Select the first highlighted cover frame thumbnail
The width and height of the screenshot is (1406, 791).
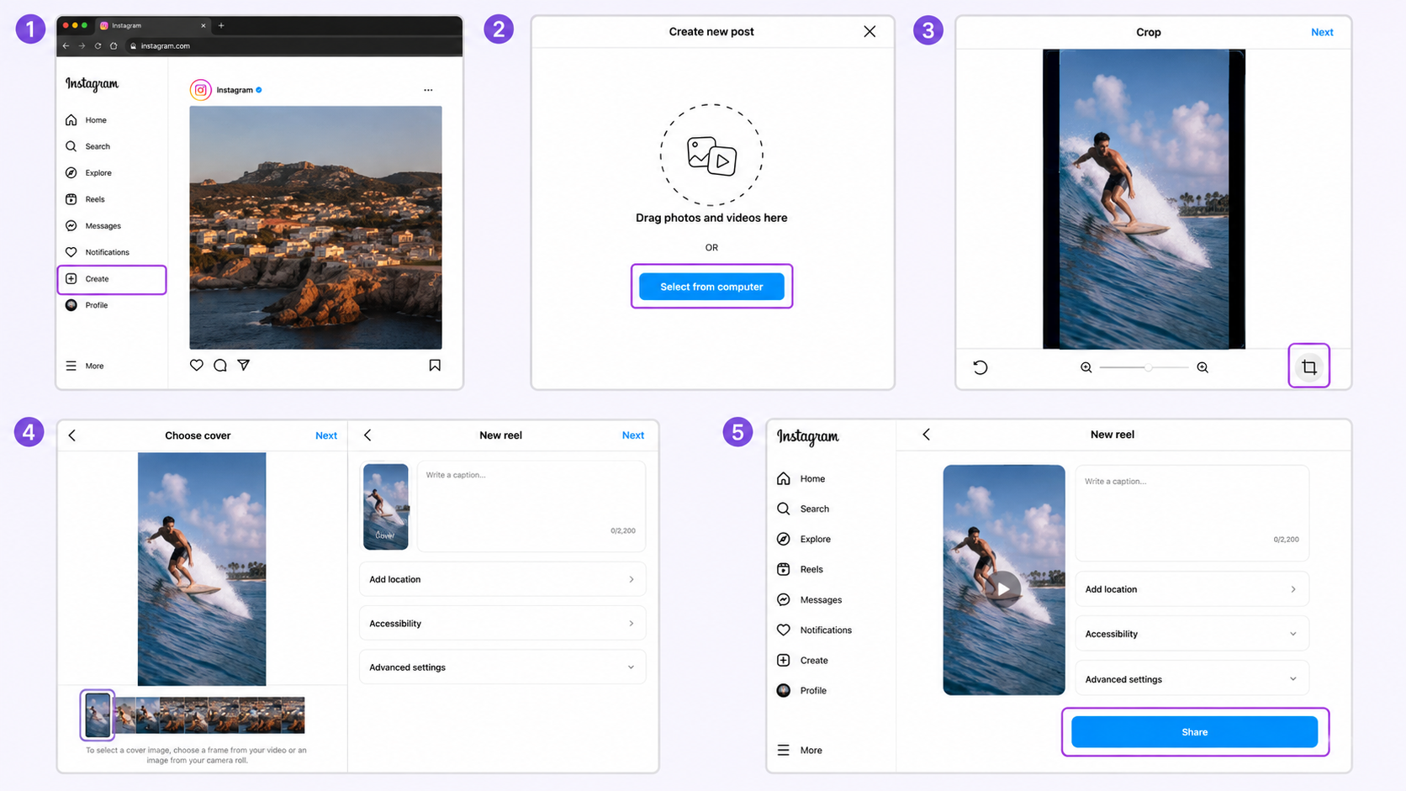(x=98, y=715)
